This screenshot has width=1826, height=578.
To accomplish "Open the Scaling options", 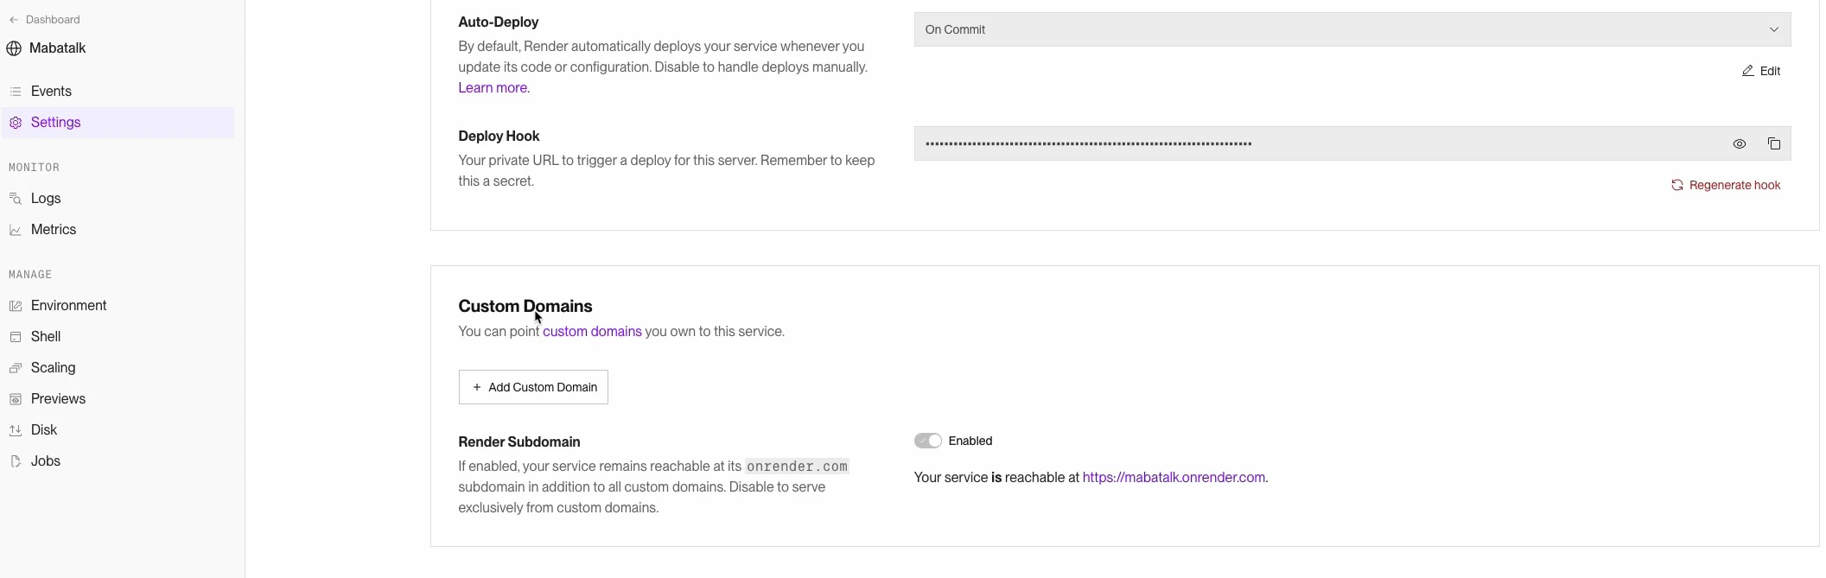I will (x=52, y=367).
